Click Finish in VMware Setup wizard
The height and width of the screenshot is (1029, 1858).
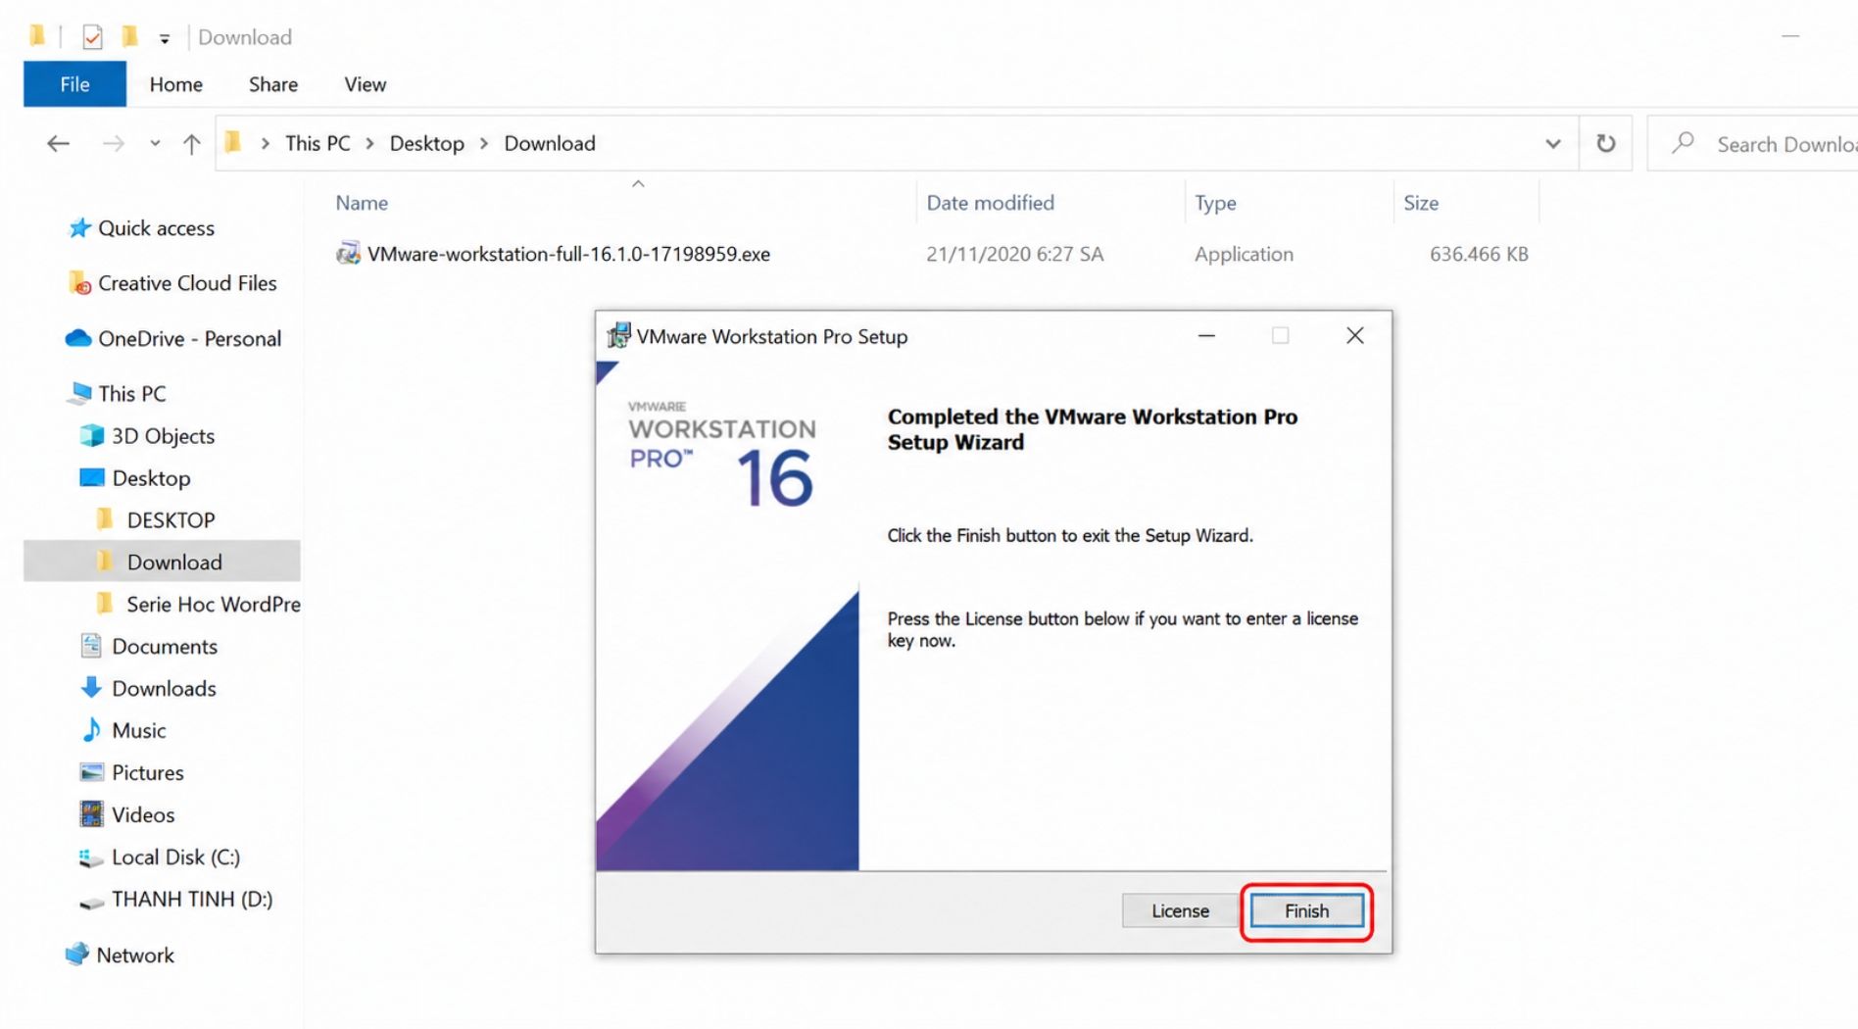[x=1306, y=911]
